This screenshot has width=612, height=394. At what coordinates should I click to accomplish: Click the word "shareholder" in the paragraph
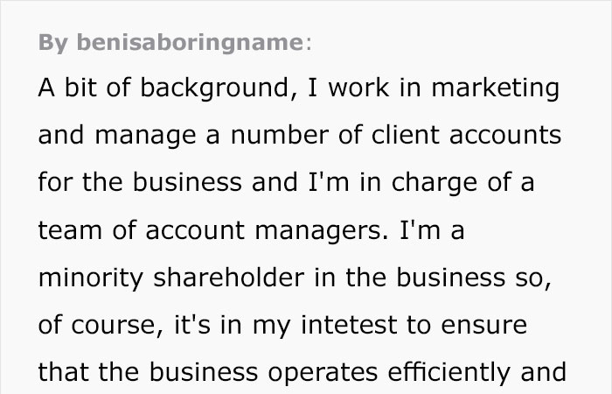pos(228,278)
